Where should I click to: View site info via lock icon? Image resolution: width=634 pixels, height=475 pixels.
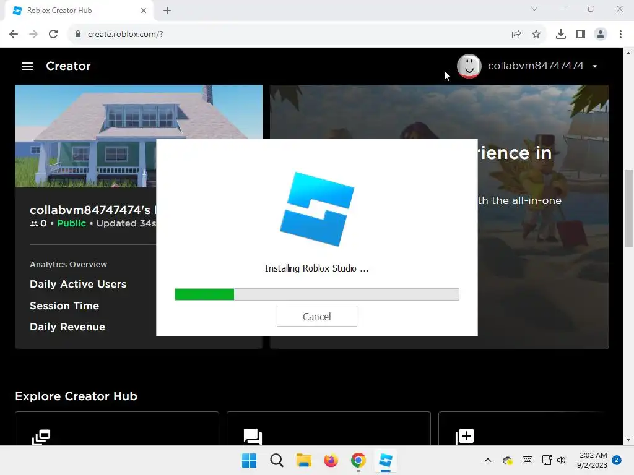pyautogui.click(x=78, y=35)
